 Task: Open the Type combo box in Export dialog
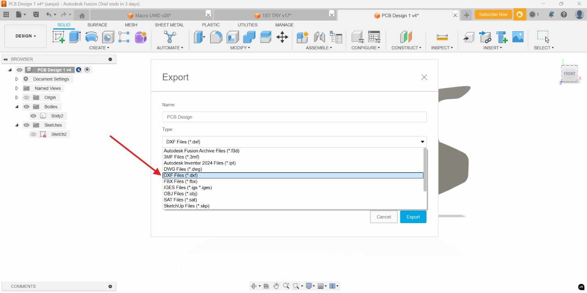tap(294, 142)
